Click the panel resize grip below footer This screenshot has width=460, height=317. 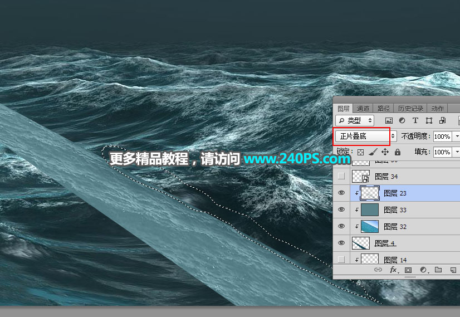[x=410, y=277]
